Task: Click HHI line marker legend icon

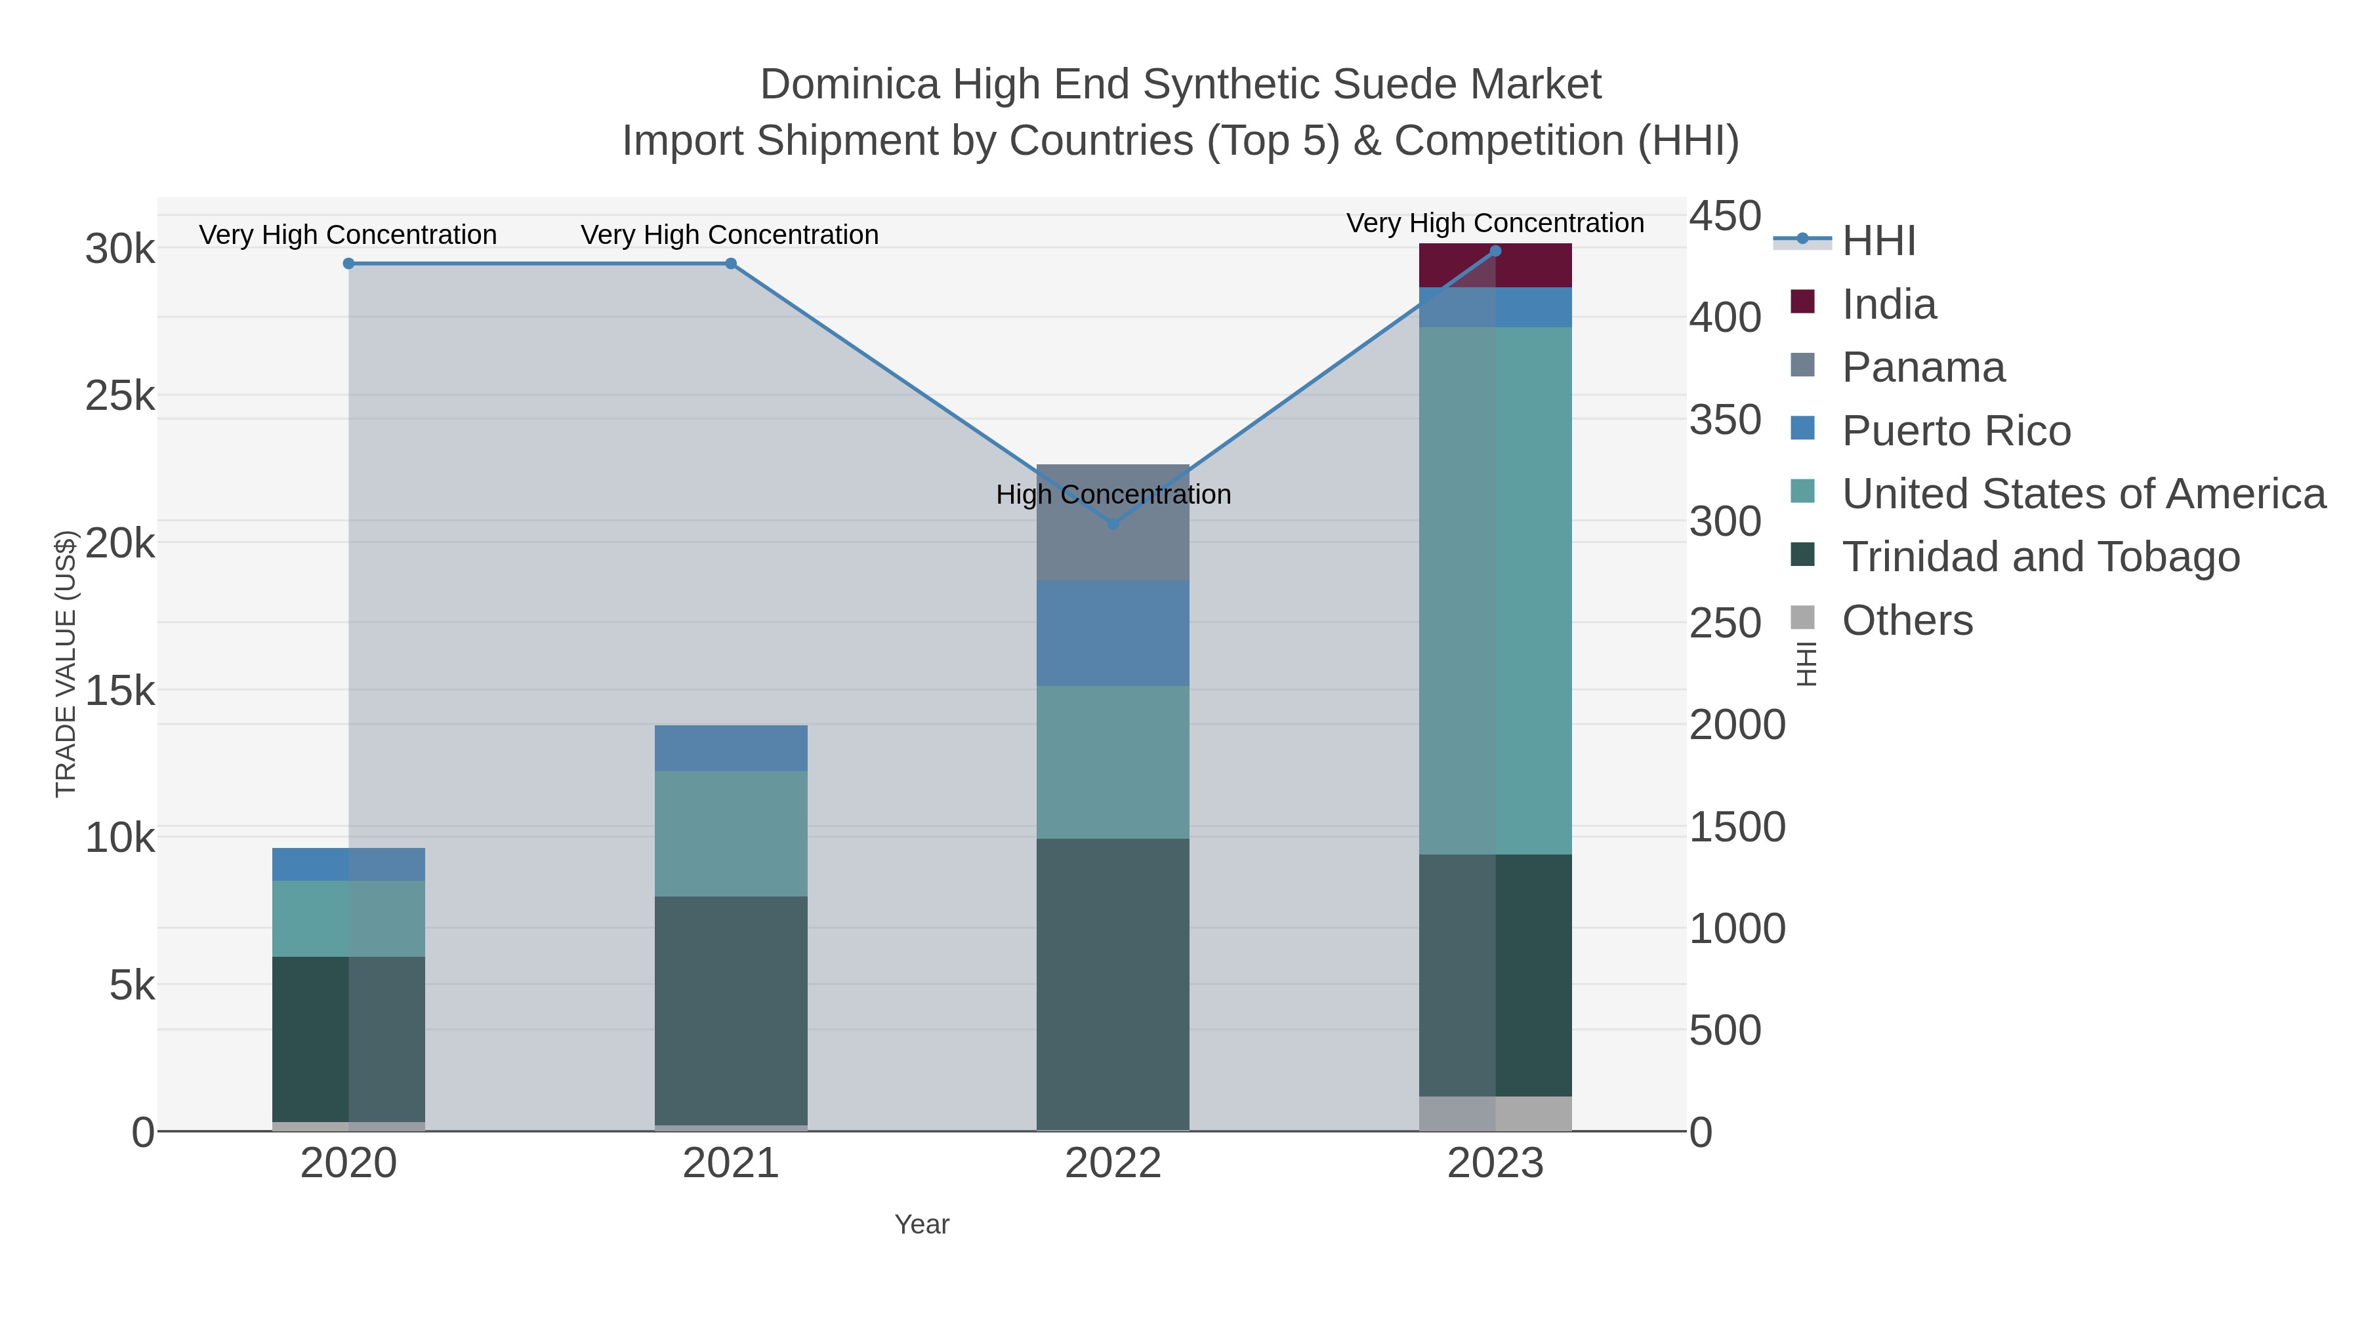Action: pyautogui.click(x=1803, y=239)
